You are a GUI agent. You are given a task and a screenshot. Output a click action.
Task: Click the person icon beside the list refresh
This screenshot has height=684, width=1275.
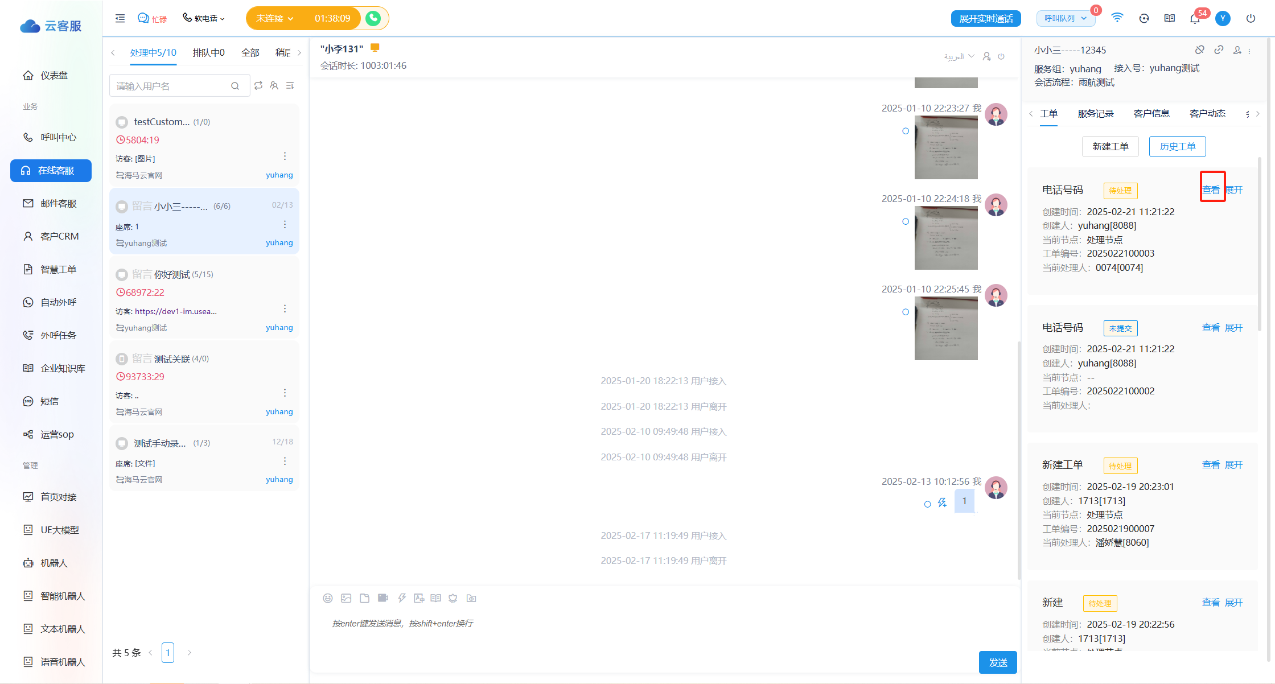coord(274,85)
